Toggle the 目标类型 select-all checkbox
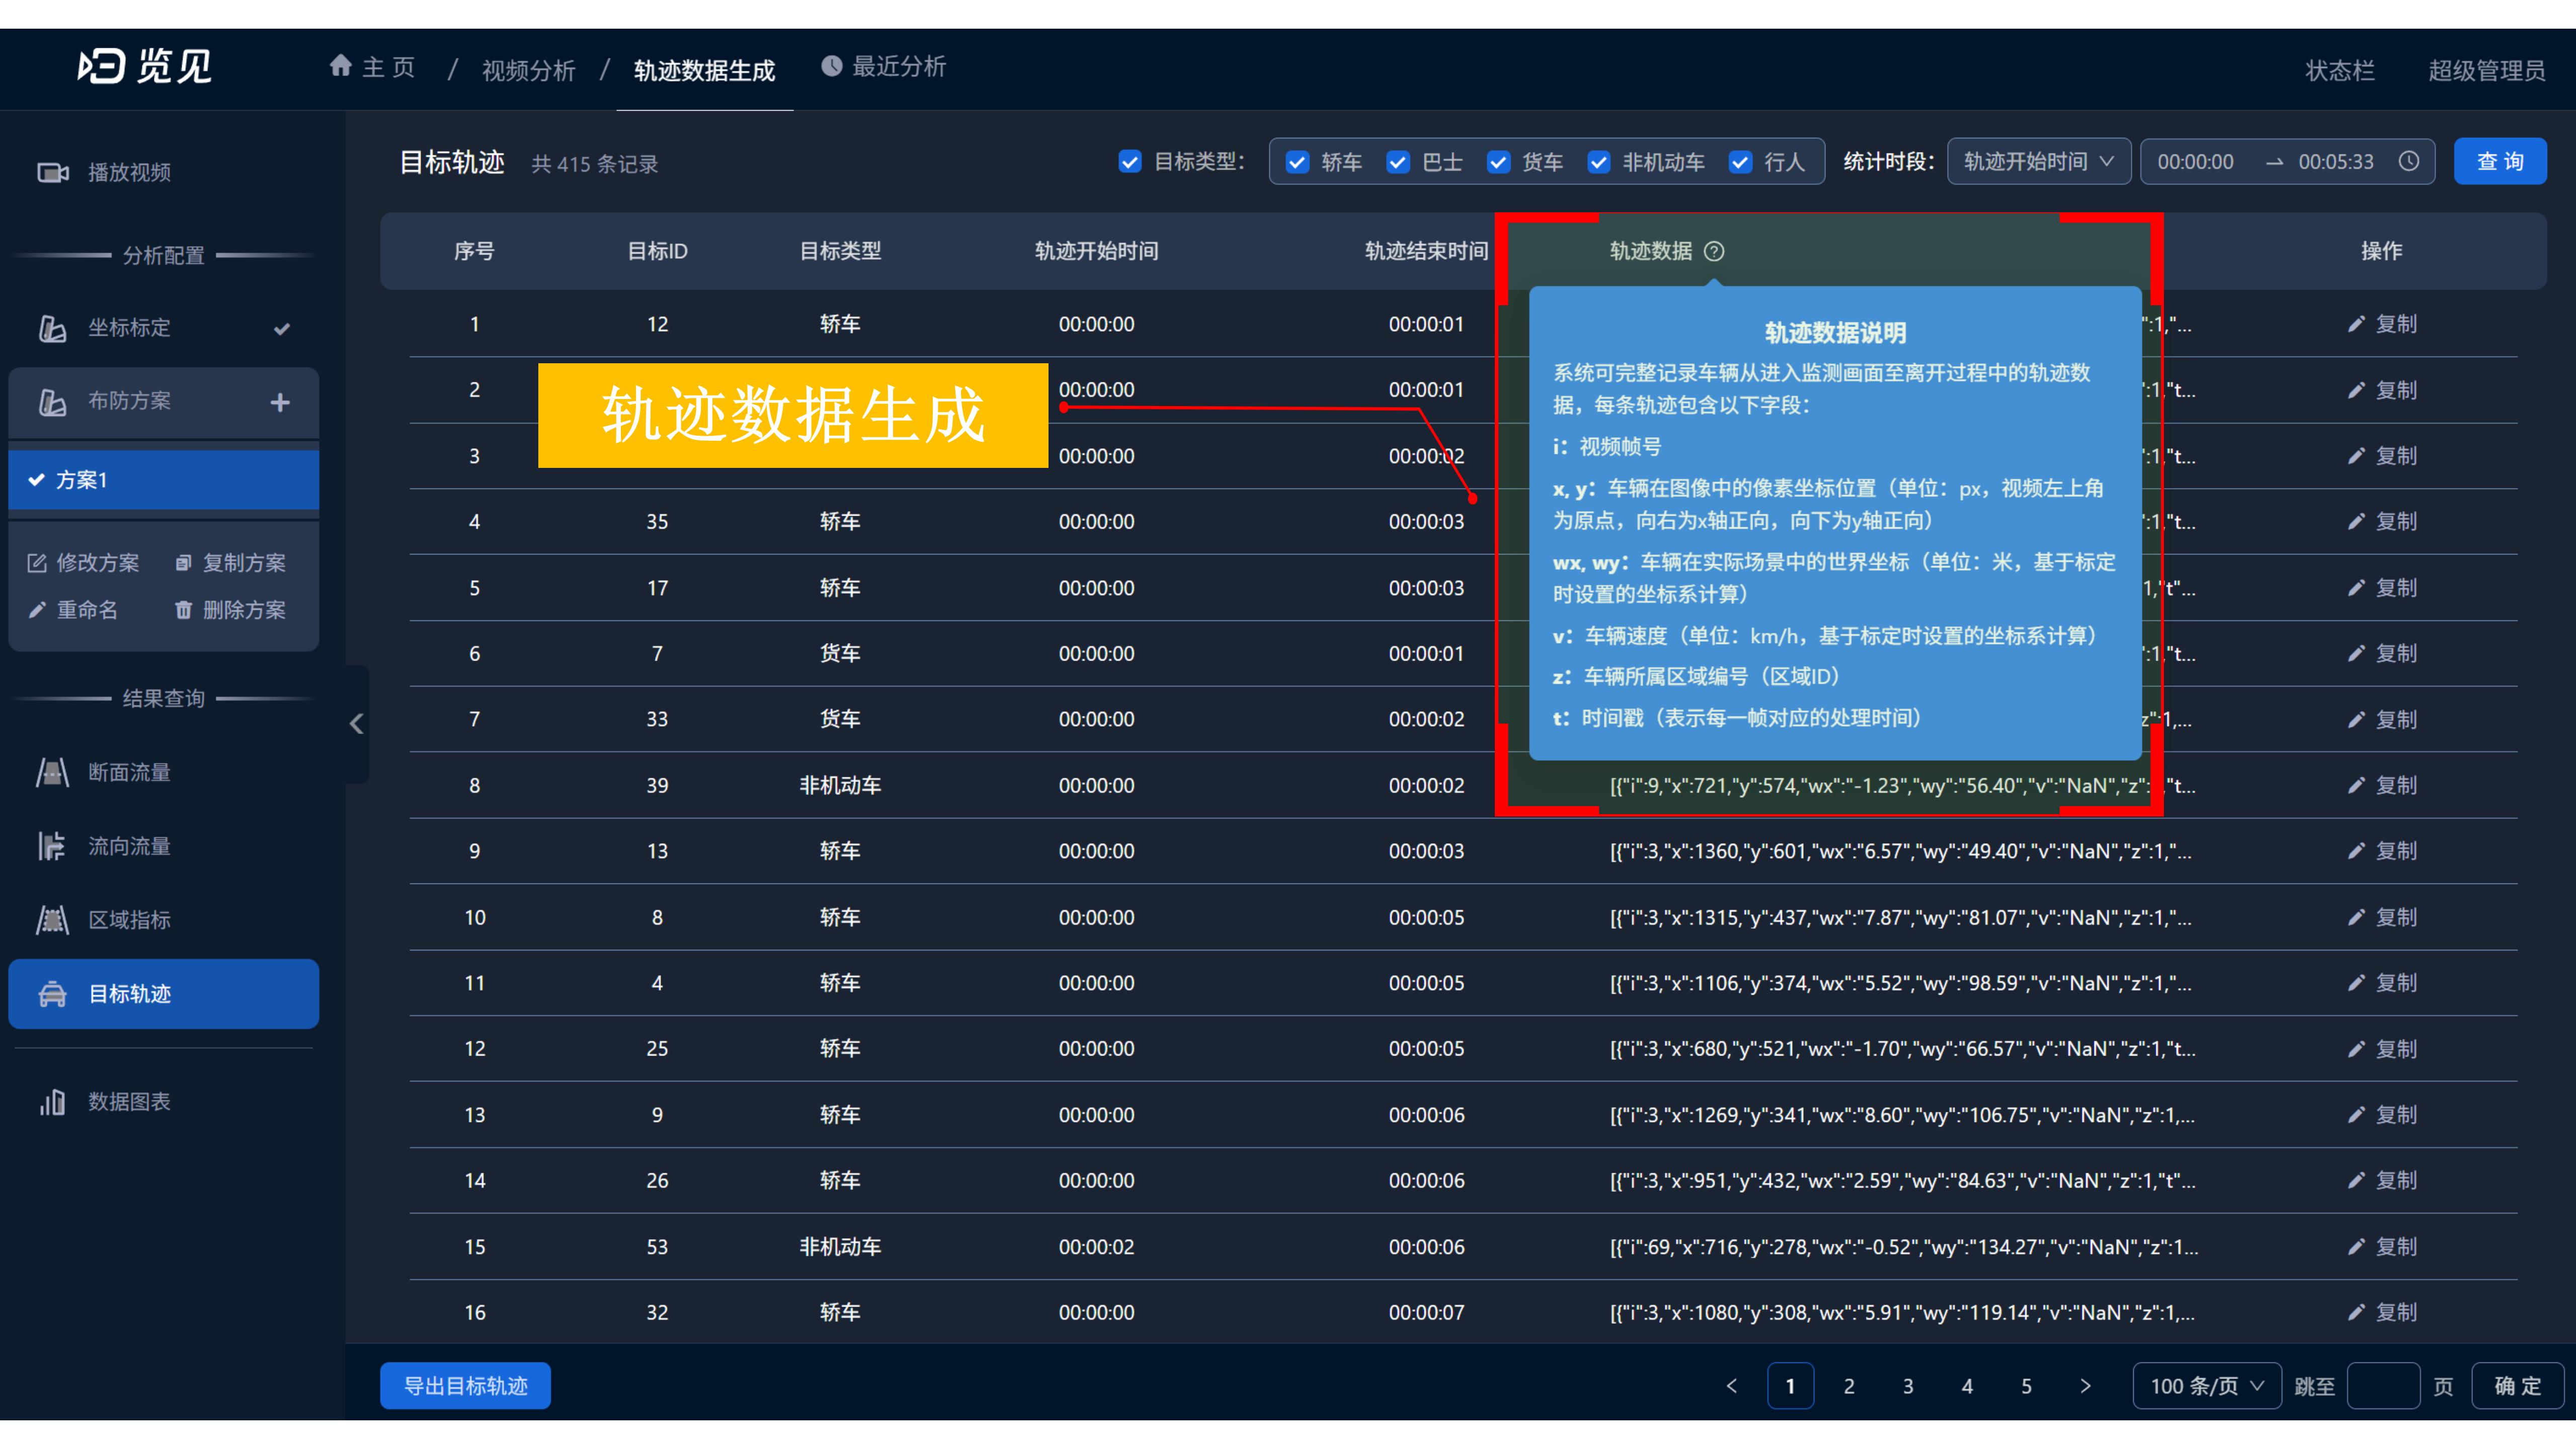This screenshot has width=2576, height=1449. pyautogui.click(x=1130, y=162)
